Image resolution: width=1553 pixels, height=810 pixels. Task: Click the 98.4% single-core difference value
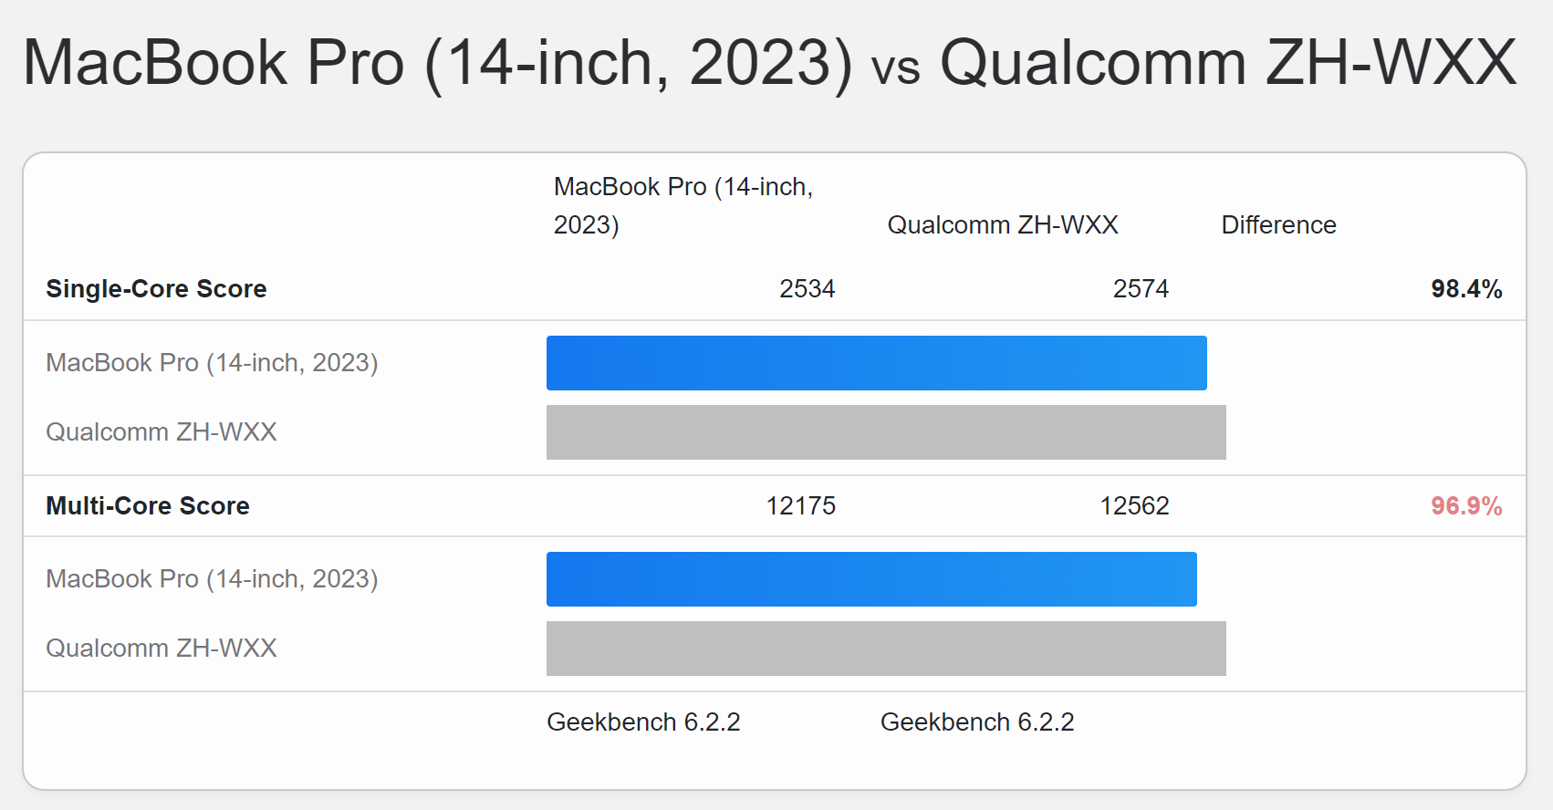click(1465, 289)
